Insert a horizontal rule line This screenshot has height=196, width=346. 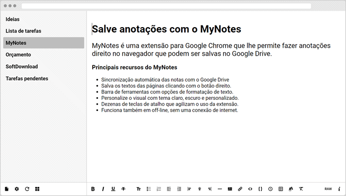tap(220, 189)
